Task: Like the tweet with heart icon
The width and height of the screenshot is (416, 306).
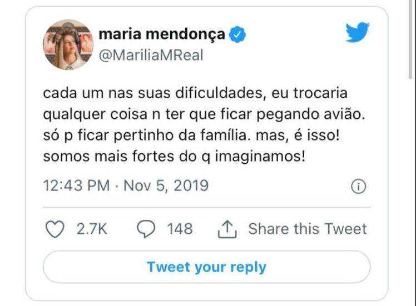Action: click(54, 229)
